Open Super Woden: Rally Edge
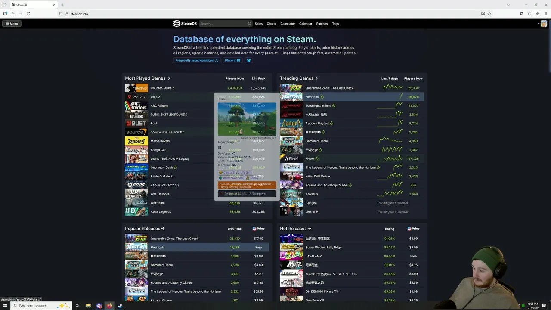551x310 pixels. (323, 247)
